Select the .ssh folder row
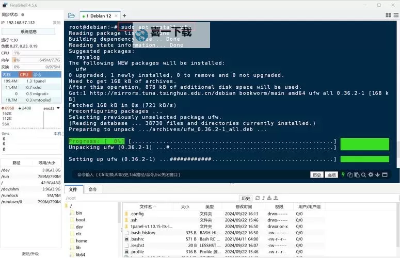Screen dimensions: 400x258 click(x=223, y=220)
